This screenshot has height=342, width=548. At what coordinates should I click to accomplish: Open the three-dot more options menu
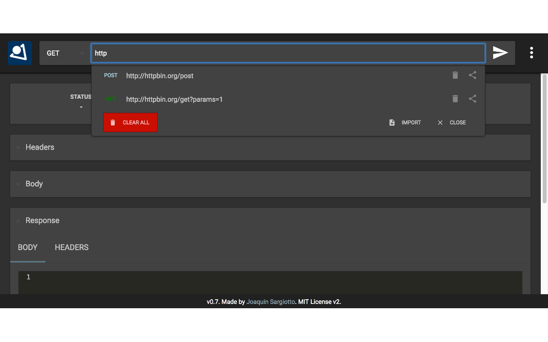(531, 53)
